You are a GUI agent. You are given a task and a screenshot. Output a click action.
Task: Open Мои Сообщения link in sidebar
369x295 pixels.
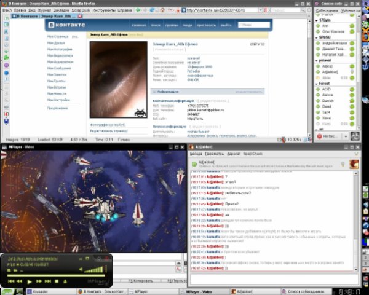point(59,68)
